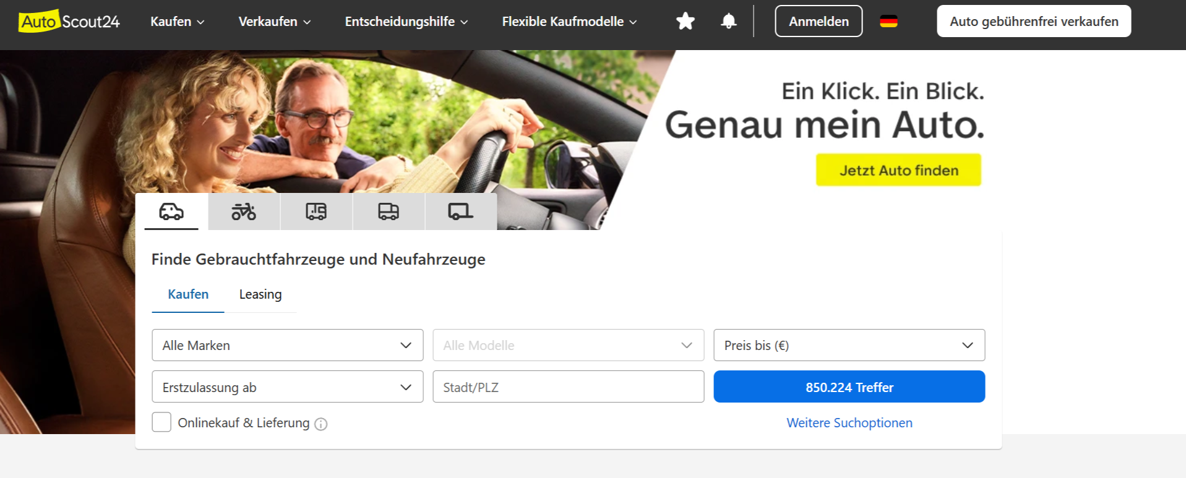Open the trailer vehicle tab
Viewport: 1186px width, 478px height.
tap(461, 211)
